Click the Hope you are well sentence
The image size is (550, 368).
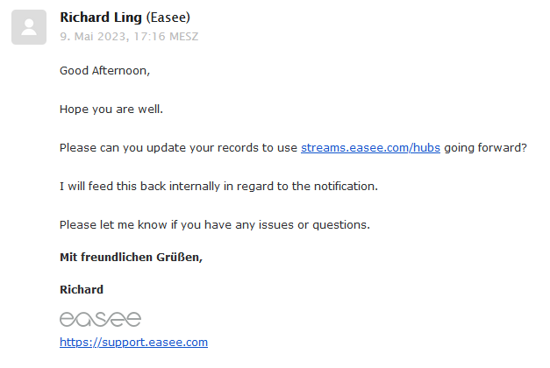(111, 110)
